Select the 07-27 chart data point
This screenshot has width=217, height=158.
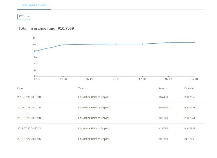pos(90,44)
